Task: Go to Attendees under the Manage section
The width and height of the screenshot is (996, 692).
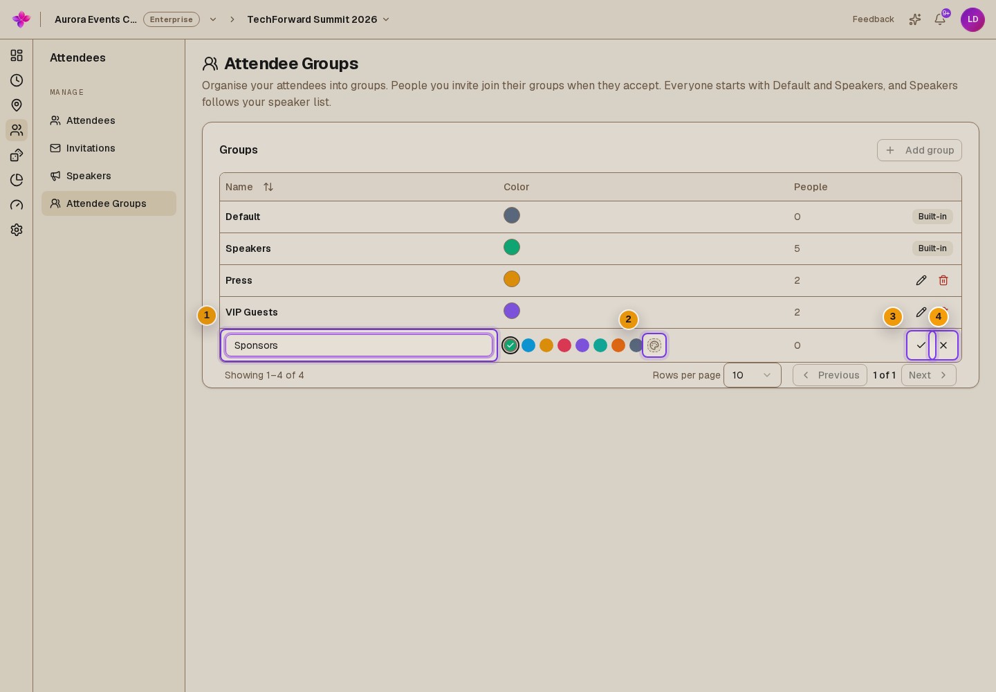Action: point(109,120)
